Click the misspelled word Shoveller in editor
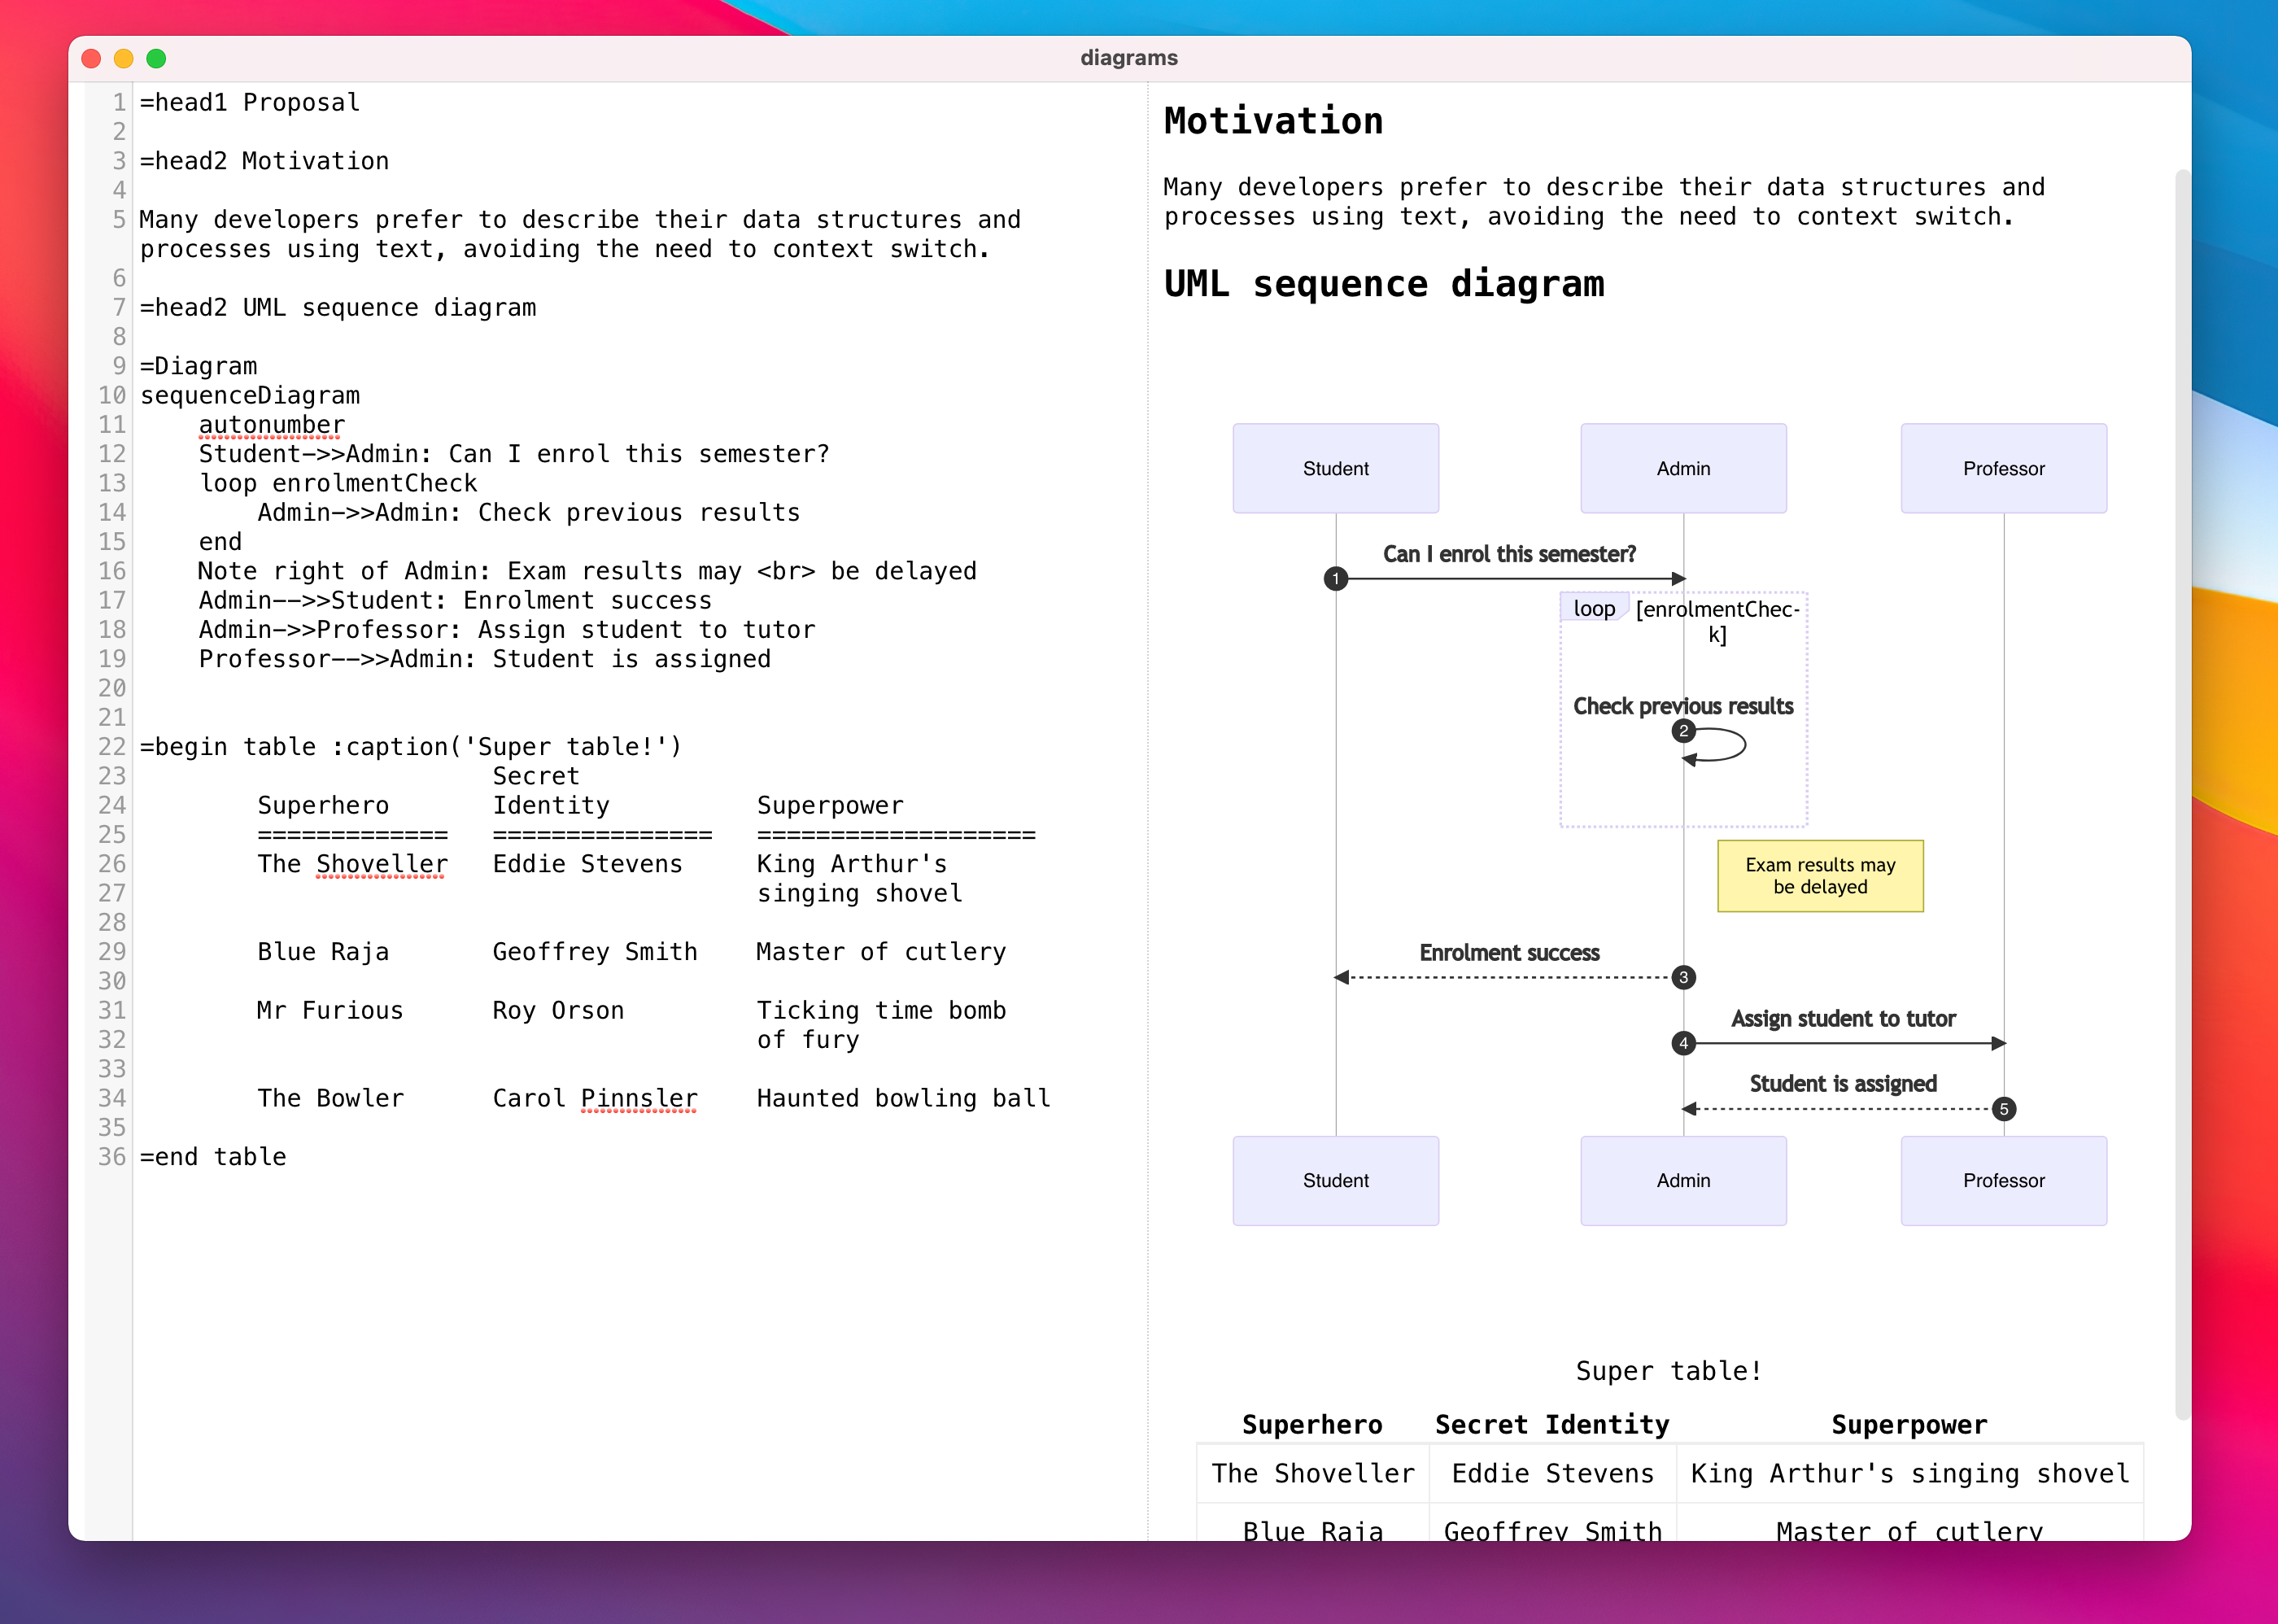2278x1624 pixels. (382, 864)
